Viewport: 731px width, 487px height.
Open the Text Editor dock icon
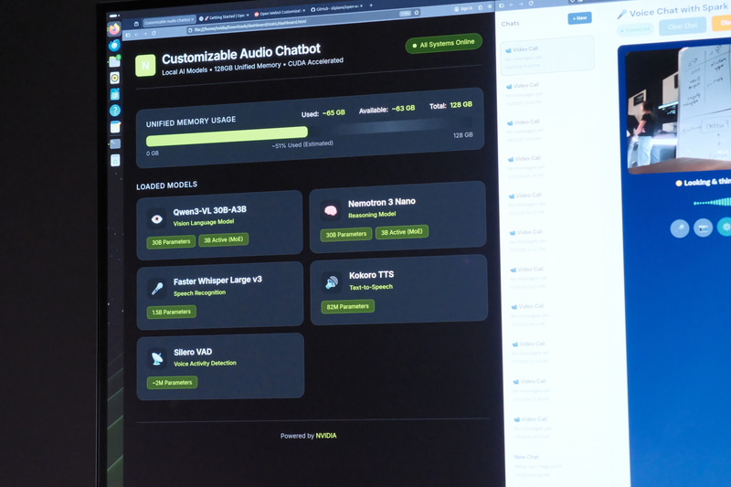(115, 127)
